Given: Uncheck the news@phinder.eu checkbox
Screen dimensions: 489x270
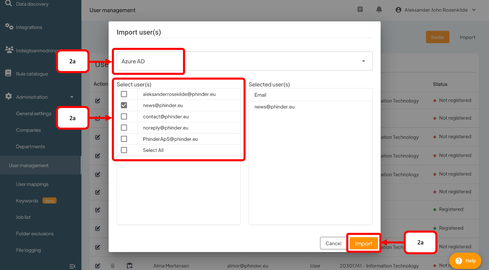Looking at the screenshot, I should click(x=124, y=105).
